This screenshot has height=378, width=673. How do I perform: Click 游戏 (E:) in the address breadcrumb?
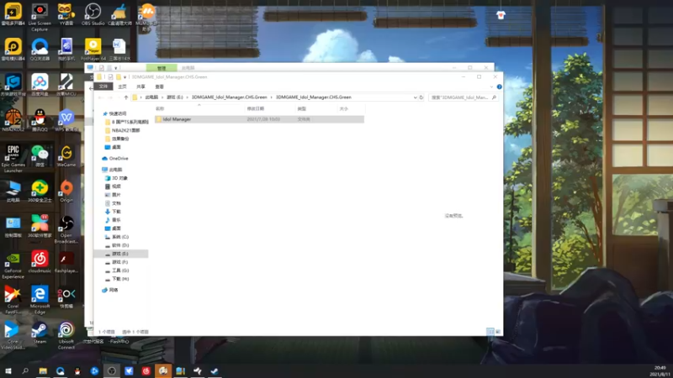pyautogui.click(x=175, y=97)
